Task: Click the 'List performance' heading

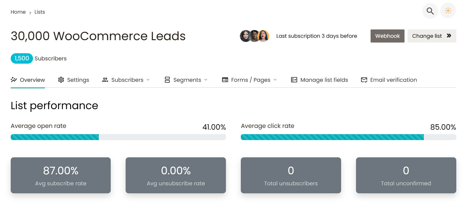Action: pyautogui.click(x=54, y=106)
